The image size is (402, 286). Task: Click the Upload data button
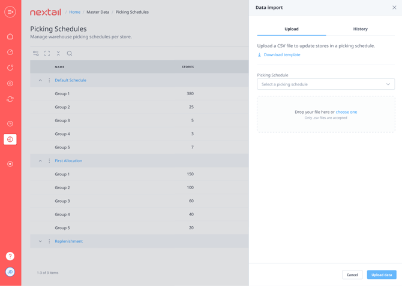point(382,275)
